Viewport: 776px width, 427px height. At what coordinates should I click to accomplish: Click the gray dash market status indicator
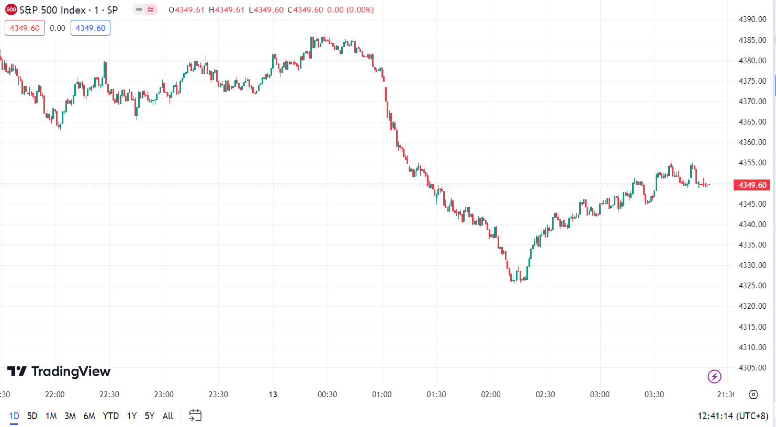pyautogui.click(x=139, y=9)
